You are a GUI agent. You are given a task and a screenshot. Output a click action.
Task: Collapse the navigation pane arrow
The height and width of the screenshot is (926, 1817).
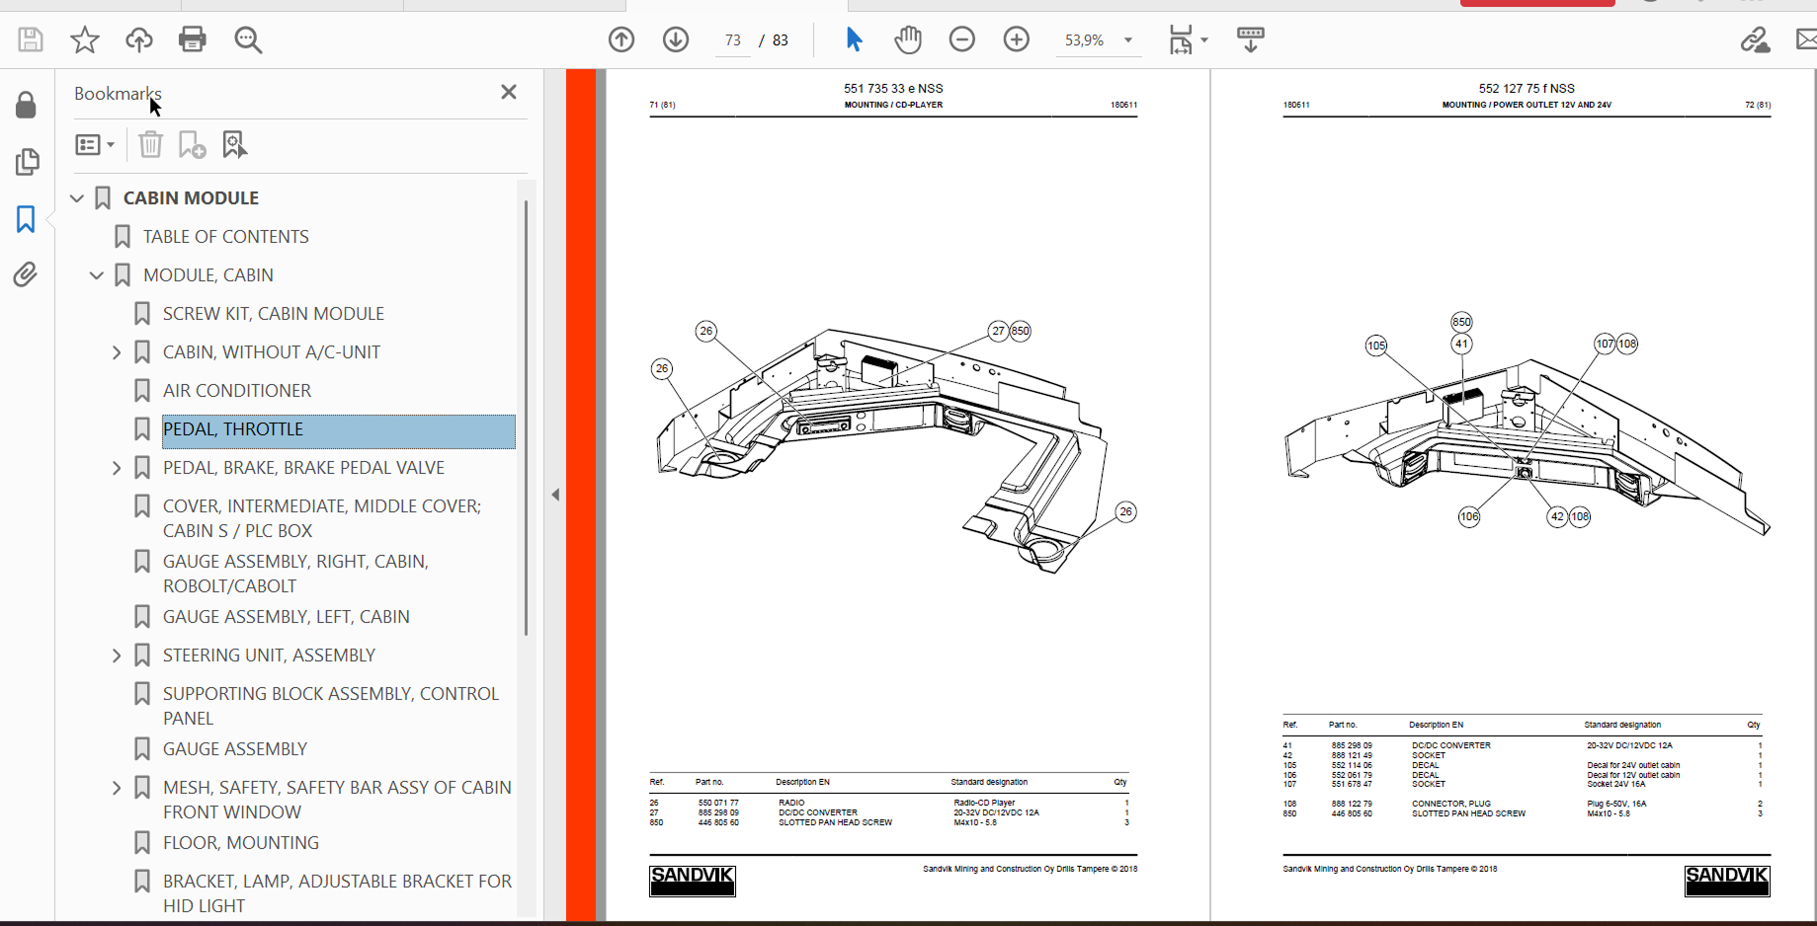tap(555, 495)
